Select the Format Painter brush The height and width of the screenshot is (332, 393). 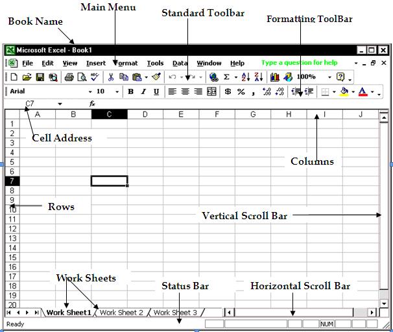pyautogui.click(x=156, y=77)
